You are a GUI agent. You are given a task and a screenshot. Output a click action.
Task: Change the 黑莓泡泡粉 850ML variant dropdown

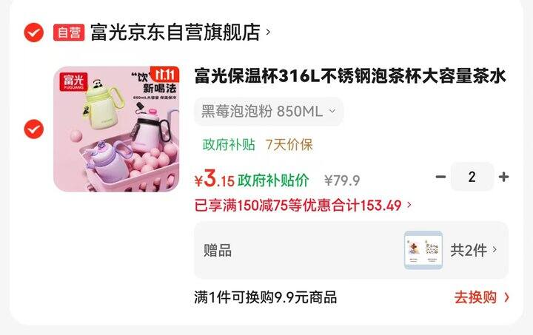point(269,112)
